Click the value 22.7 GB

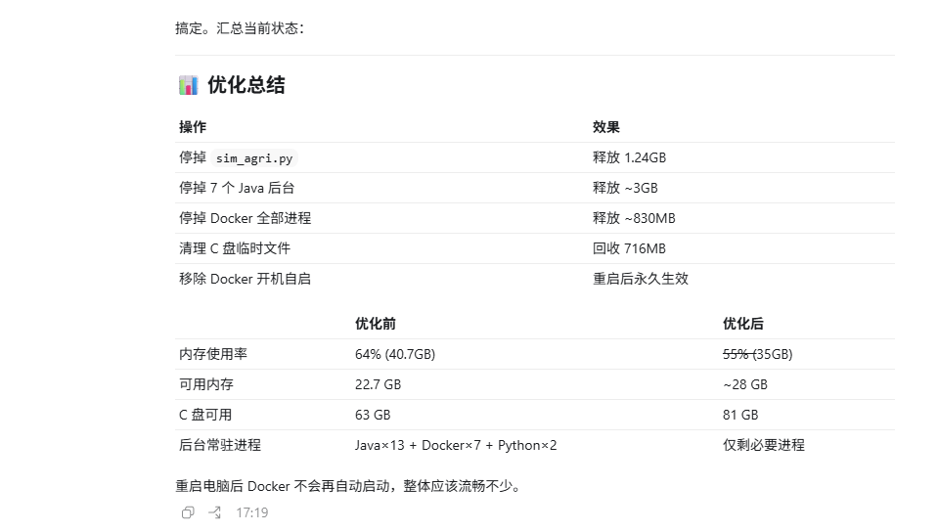tap(379, 384)
